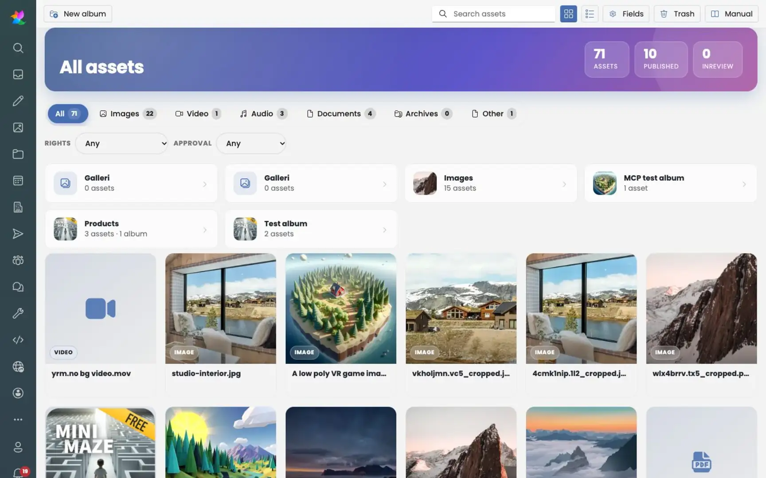Create a New album

[78, 14]
